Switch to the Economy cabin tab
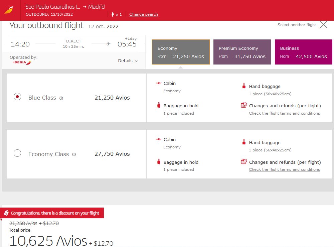This screenshot has width=334, height=247. point(181,52)
